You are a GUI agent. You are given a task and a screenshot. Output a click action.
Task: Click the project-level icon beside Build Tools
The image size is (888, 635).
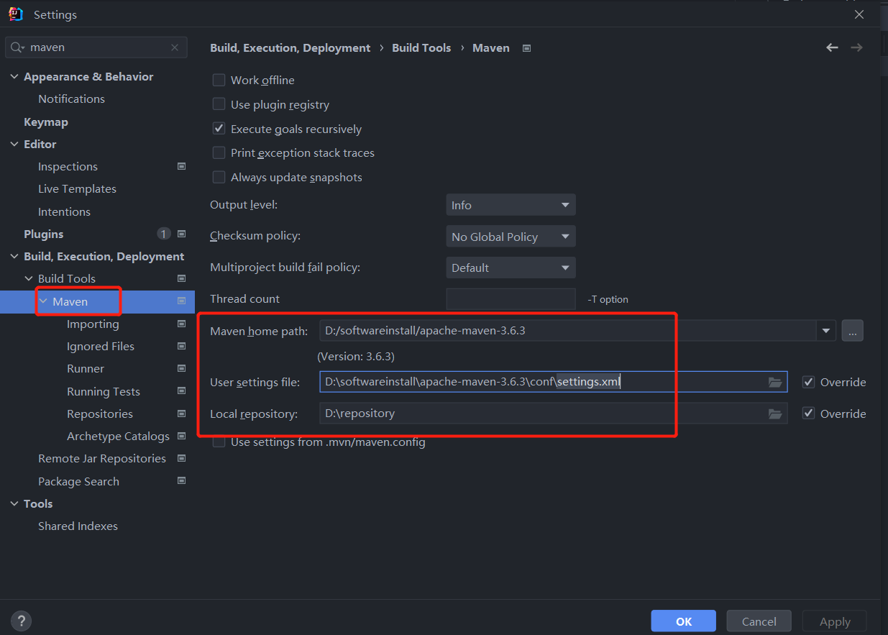(x=181, y=278)
